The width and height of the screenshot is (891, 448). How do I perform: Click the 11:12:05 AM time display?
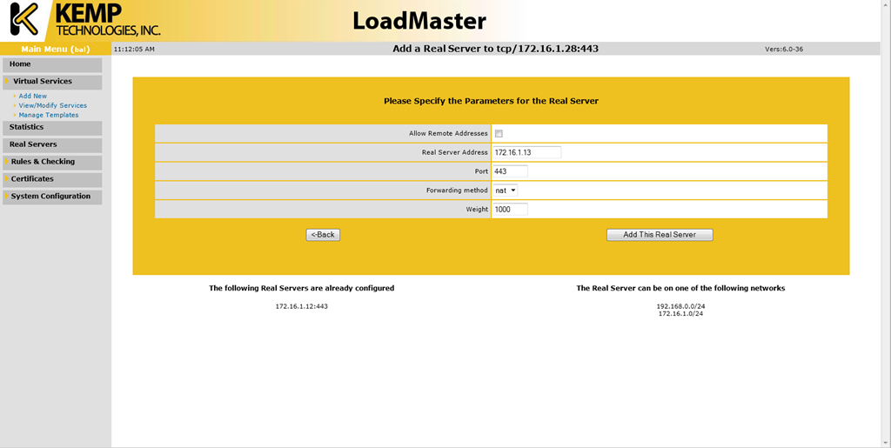pyautogui.click(x=134, y=50)
